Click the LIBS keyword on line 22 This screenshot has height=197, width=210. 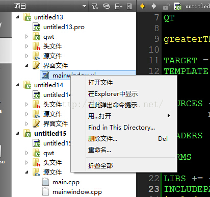point(175,179)
